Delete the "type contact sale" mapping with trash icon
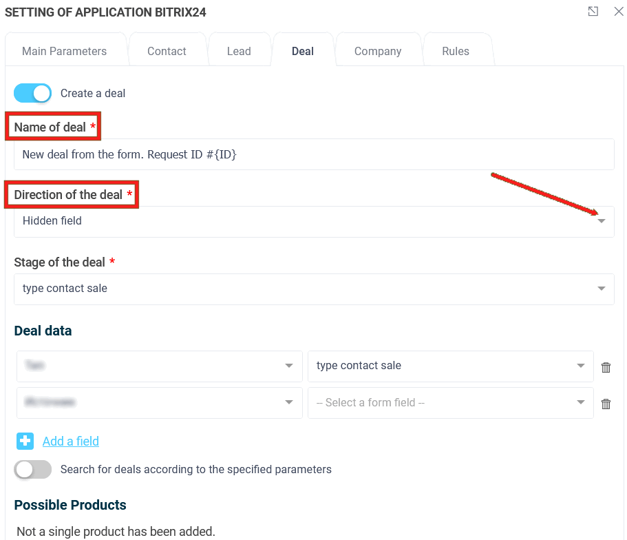This screenshot has height=540, width=627. [606, 367]
